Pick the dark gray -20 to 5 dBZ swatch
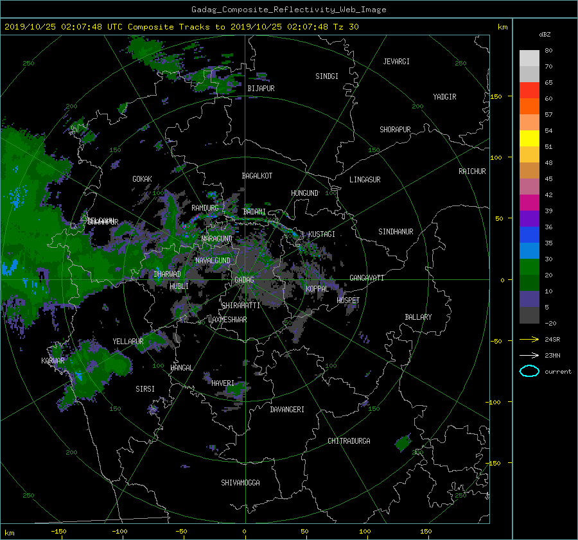The width and height of the screenshot is (578, 540). pos(529,315)
